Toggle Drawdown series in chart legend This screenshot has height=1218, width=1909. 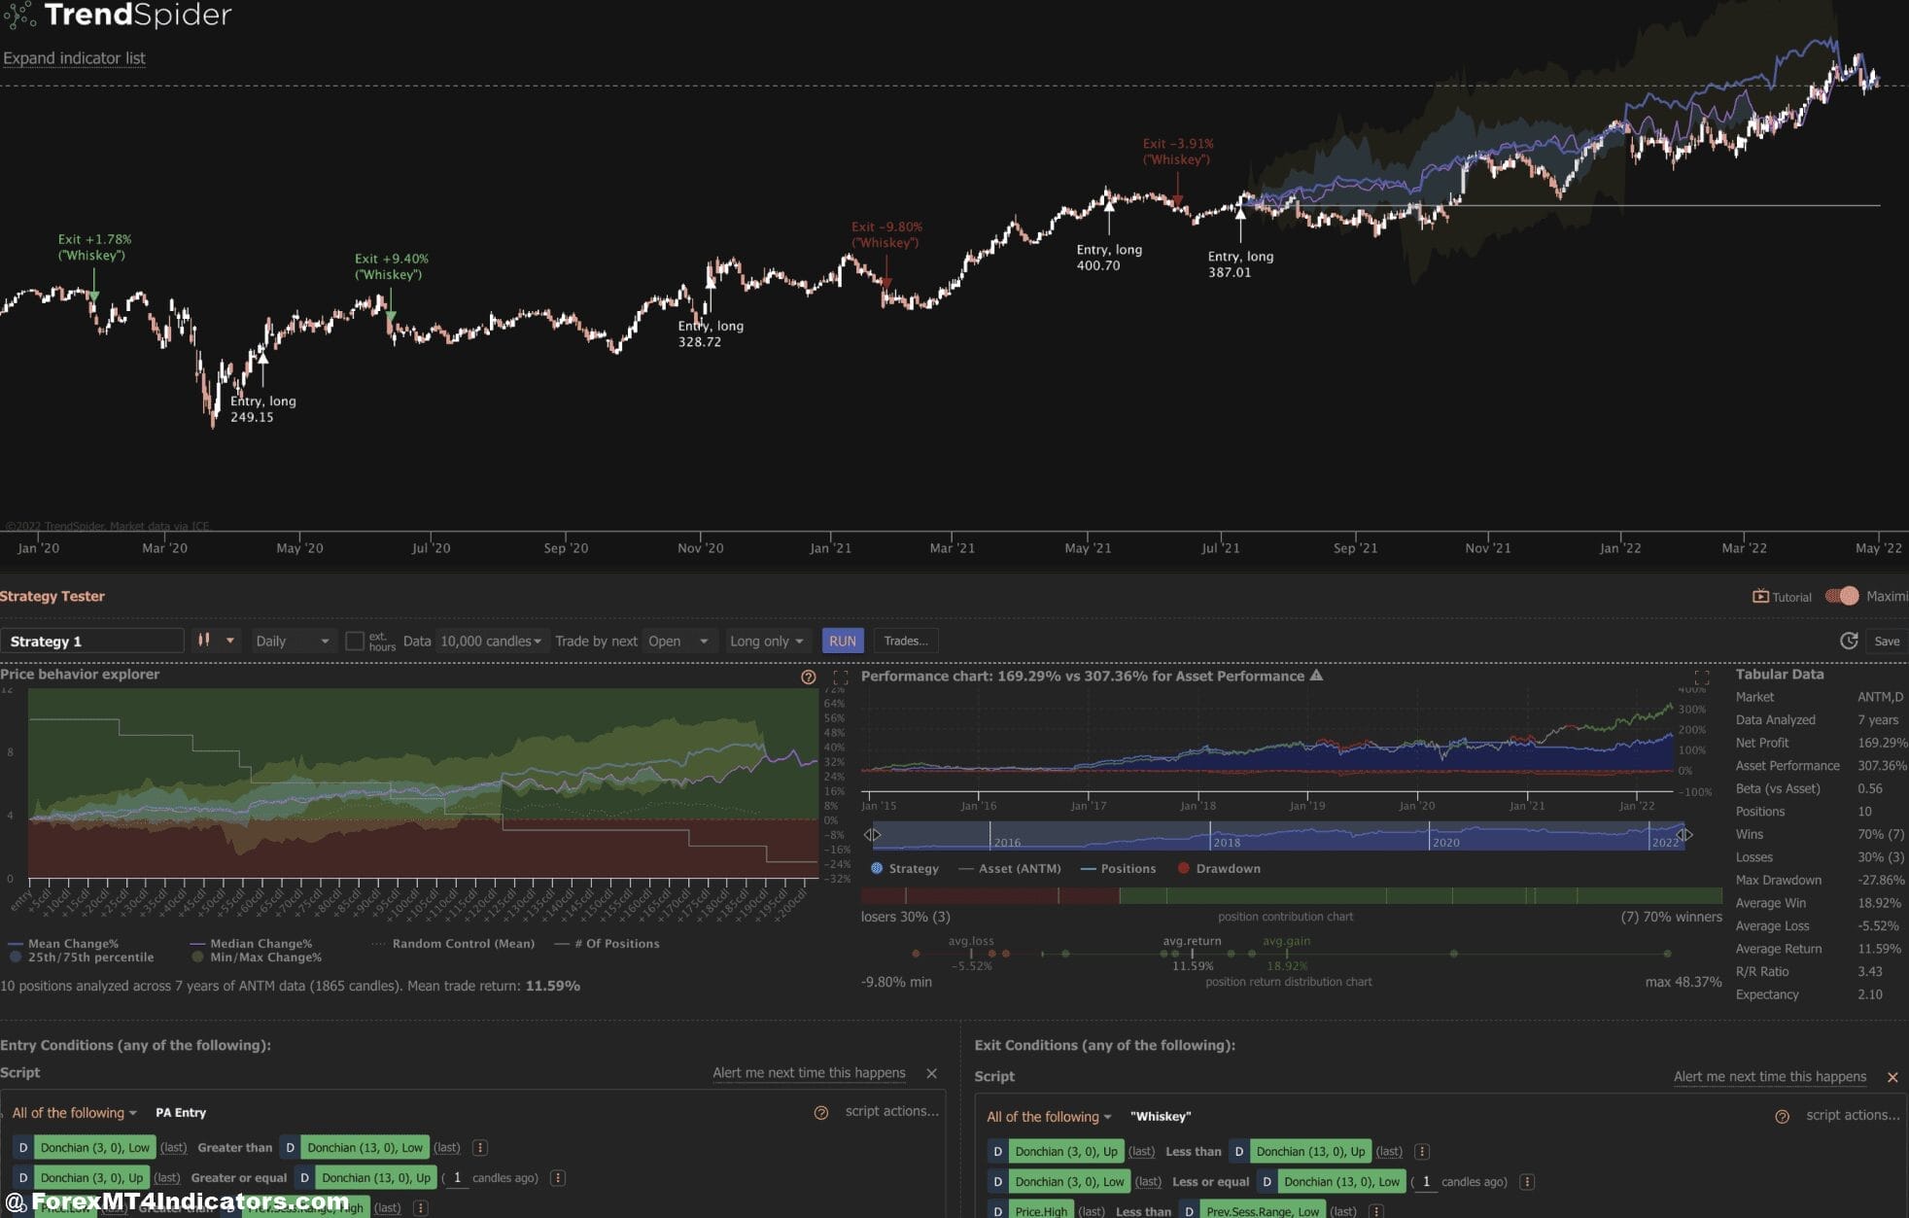1218,869
